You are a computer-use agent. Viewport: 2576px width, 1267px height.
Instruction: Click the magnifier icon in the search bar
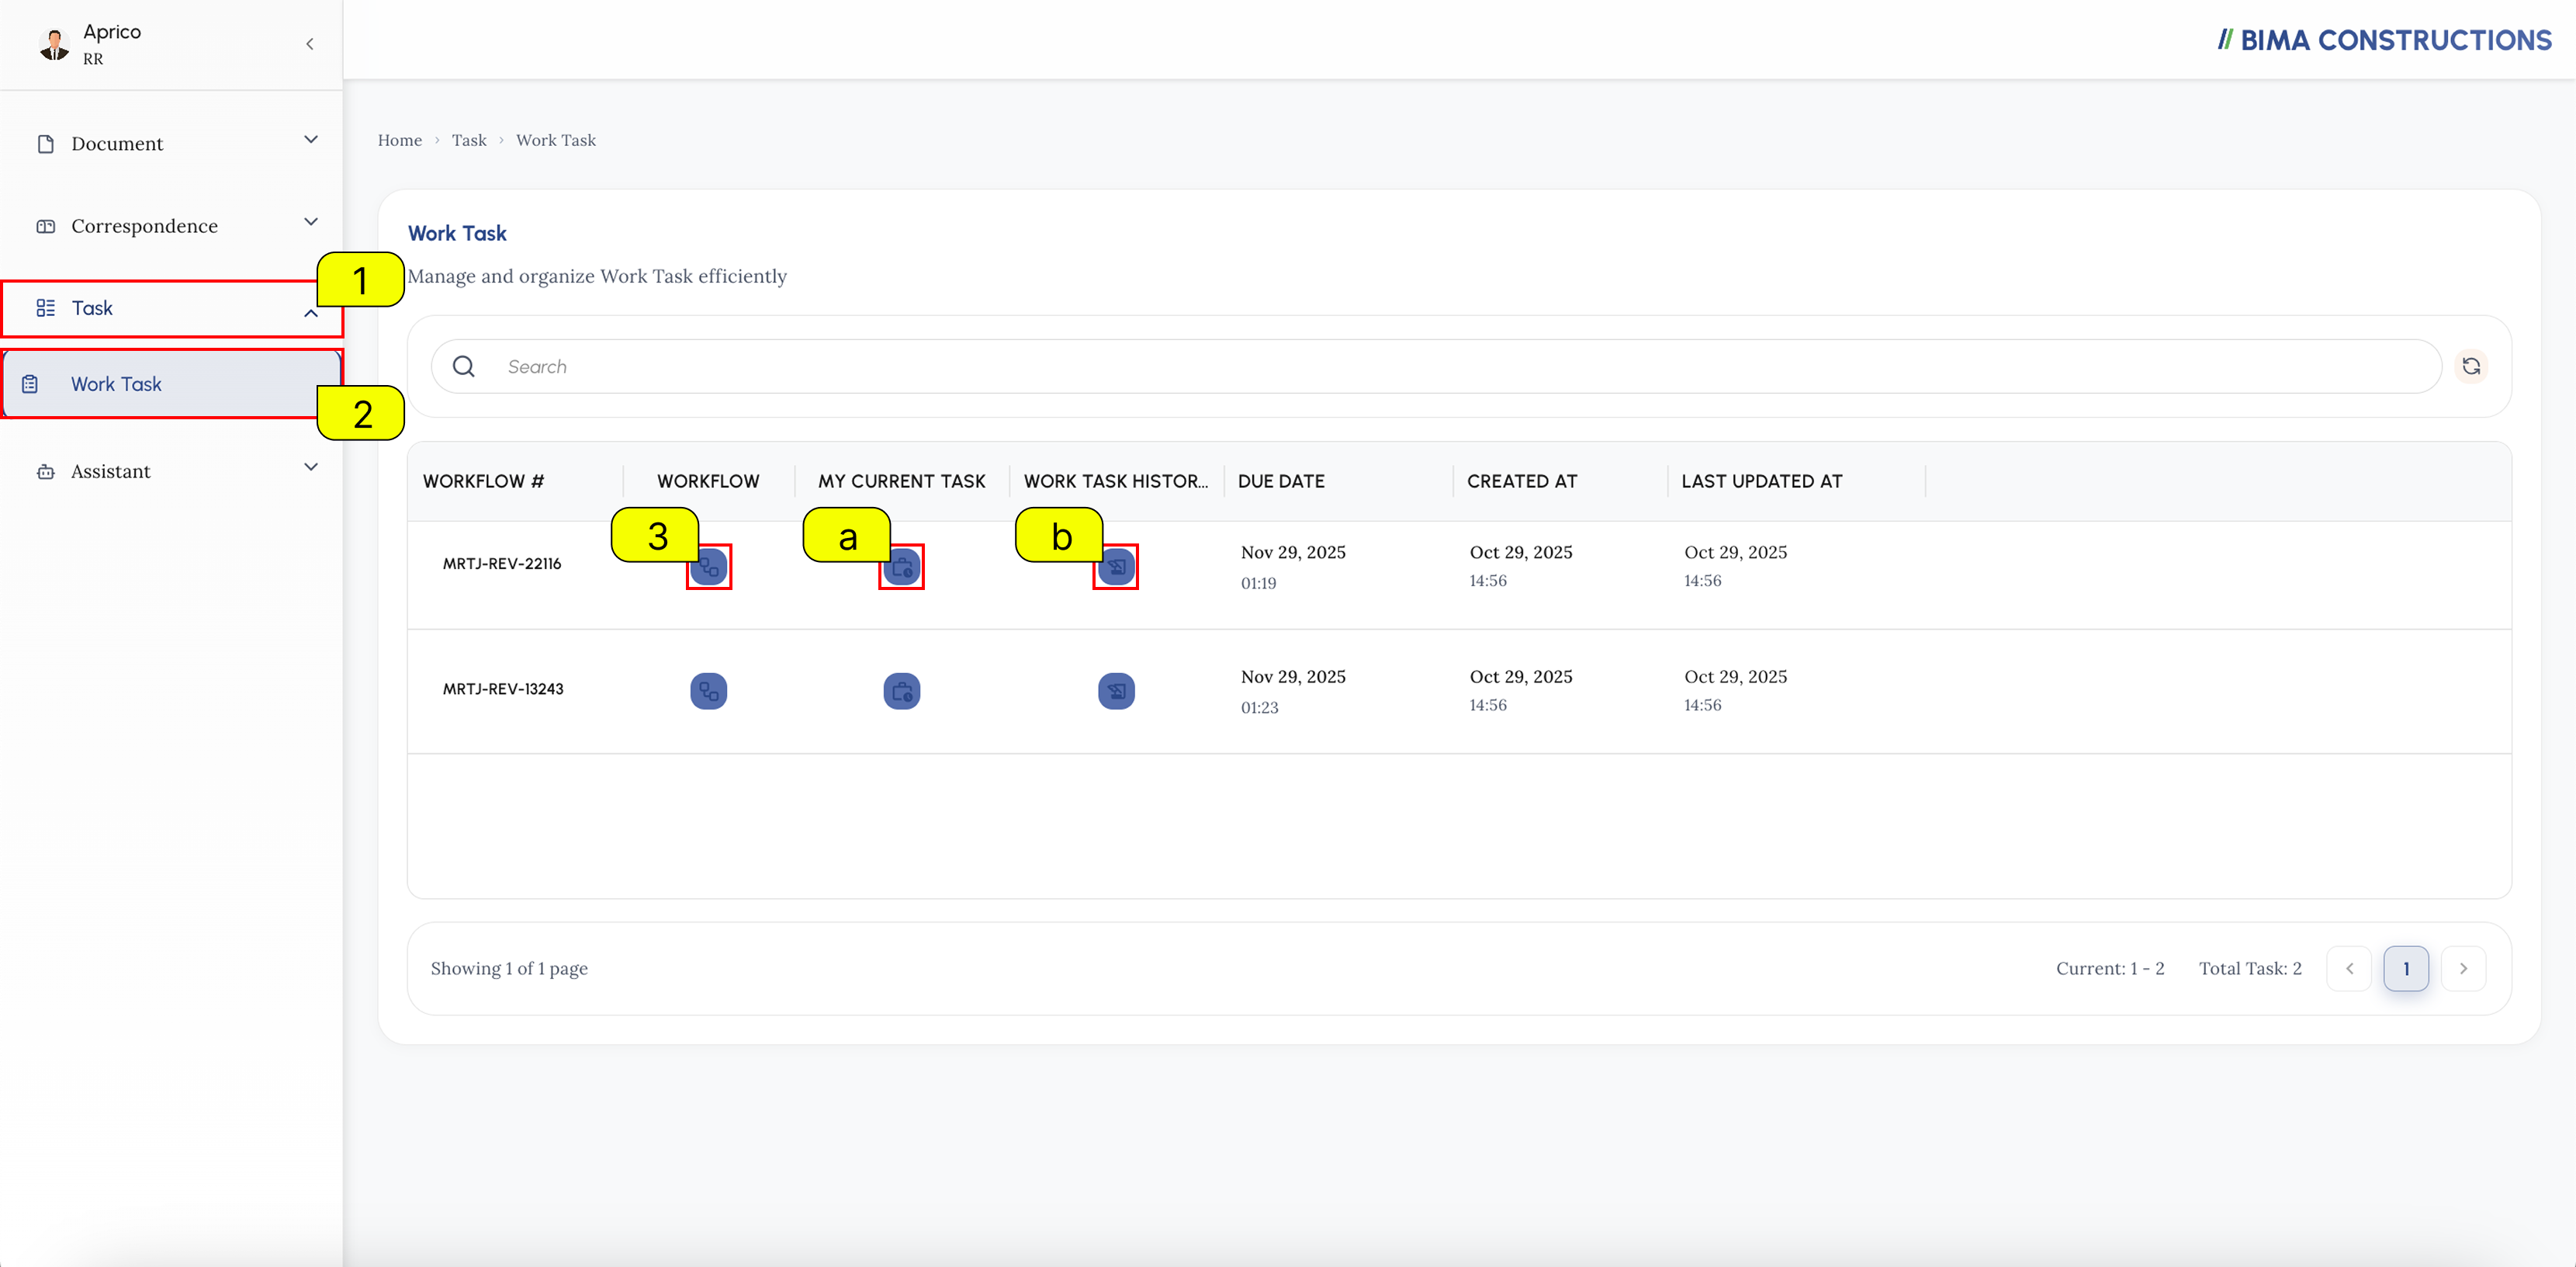(464, 366)
